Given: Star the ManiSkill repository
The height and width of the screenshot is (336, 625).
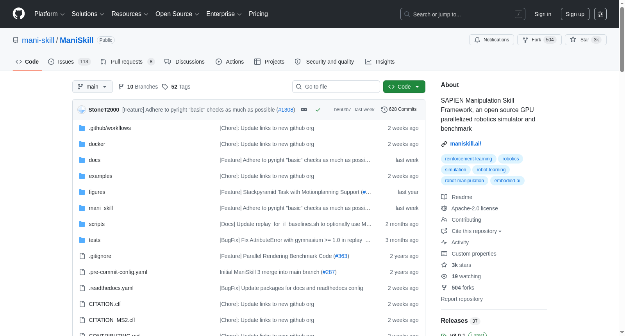Looking at the screenshot, I should [x=586, y=40].
